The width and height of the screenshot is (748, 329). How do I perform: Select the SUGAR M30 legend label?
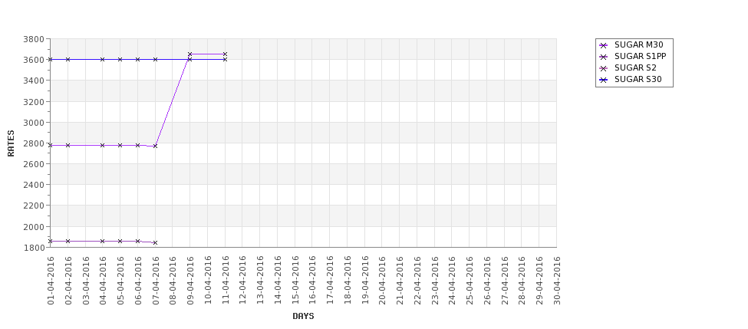[x=639, y=44]
